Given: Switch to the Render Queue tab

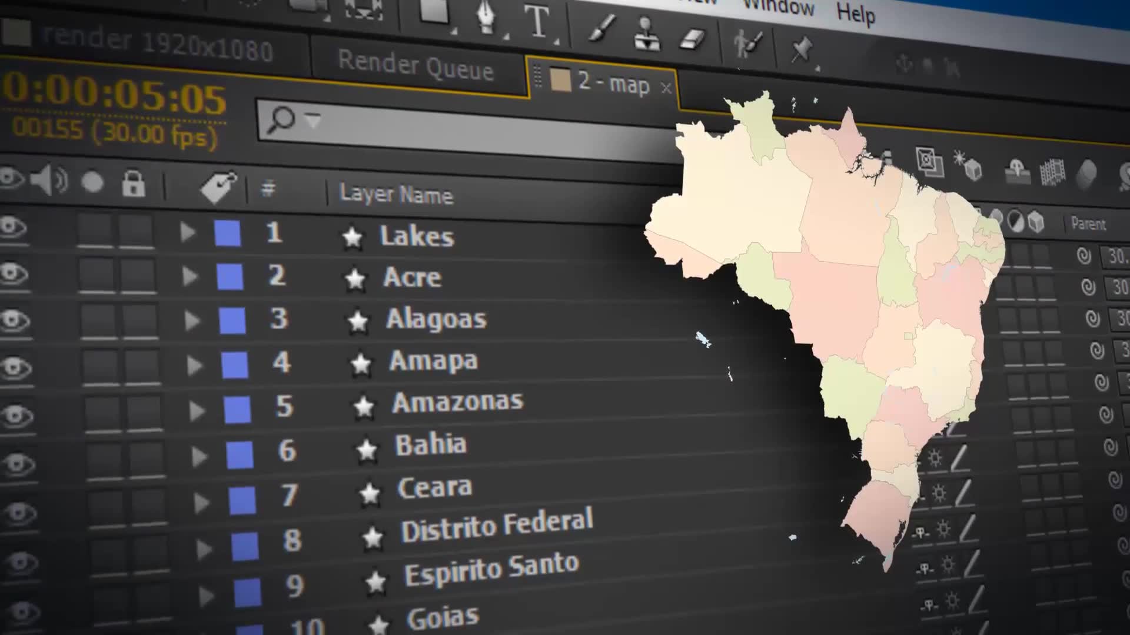Looking at the screenshot, I should pyautogui.click(x=416, y=66).
